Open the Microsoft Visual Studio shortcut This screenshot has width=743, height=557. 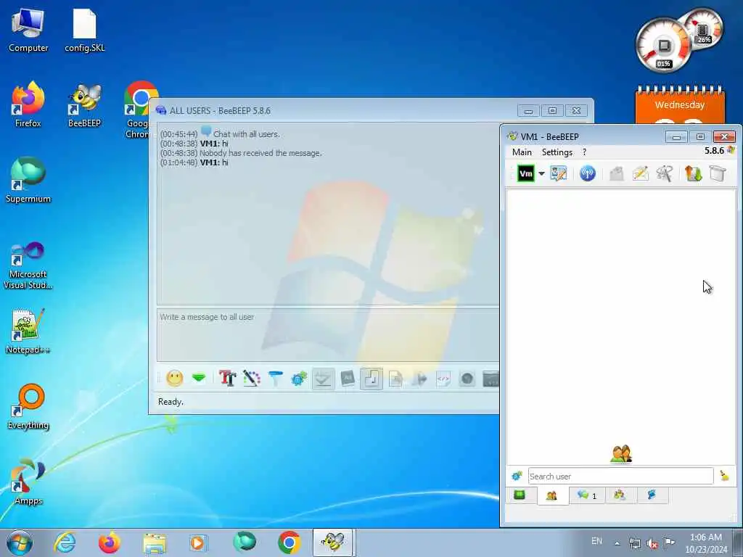tap(28, 265)
